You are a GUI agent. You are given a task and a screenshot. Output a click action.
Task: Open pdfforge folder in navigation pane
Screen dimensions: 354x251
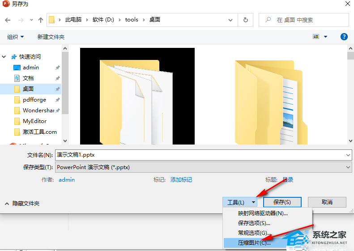point(34,99)
